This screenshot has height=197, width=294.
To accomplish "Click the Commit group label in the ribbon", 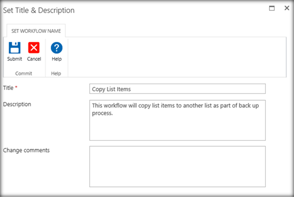I will tap(23, 73).
